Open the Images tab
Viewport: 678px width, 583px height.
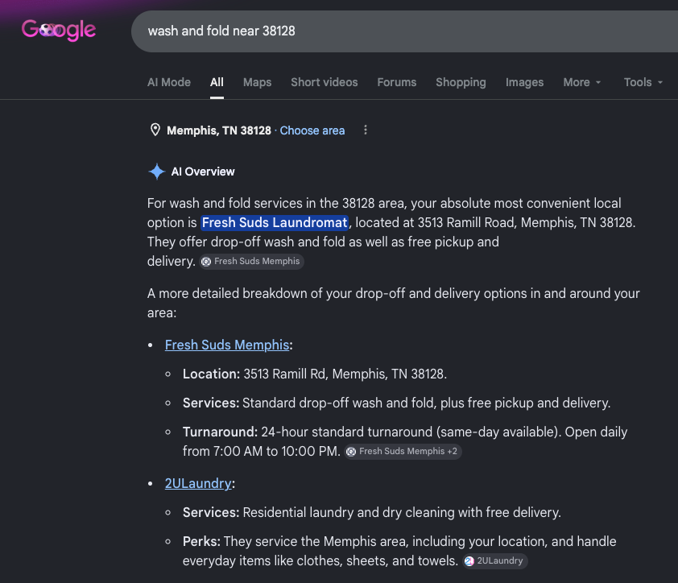524,82
